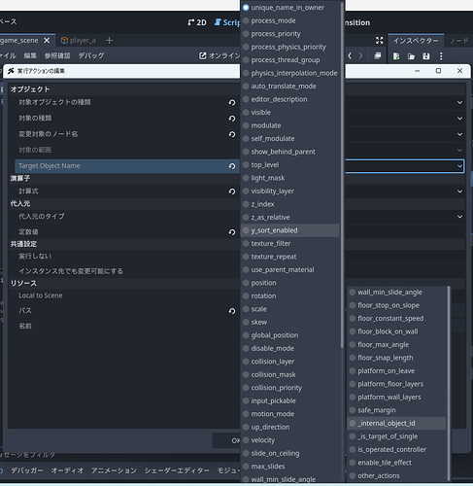Select rotation option

click(290, 295)
